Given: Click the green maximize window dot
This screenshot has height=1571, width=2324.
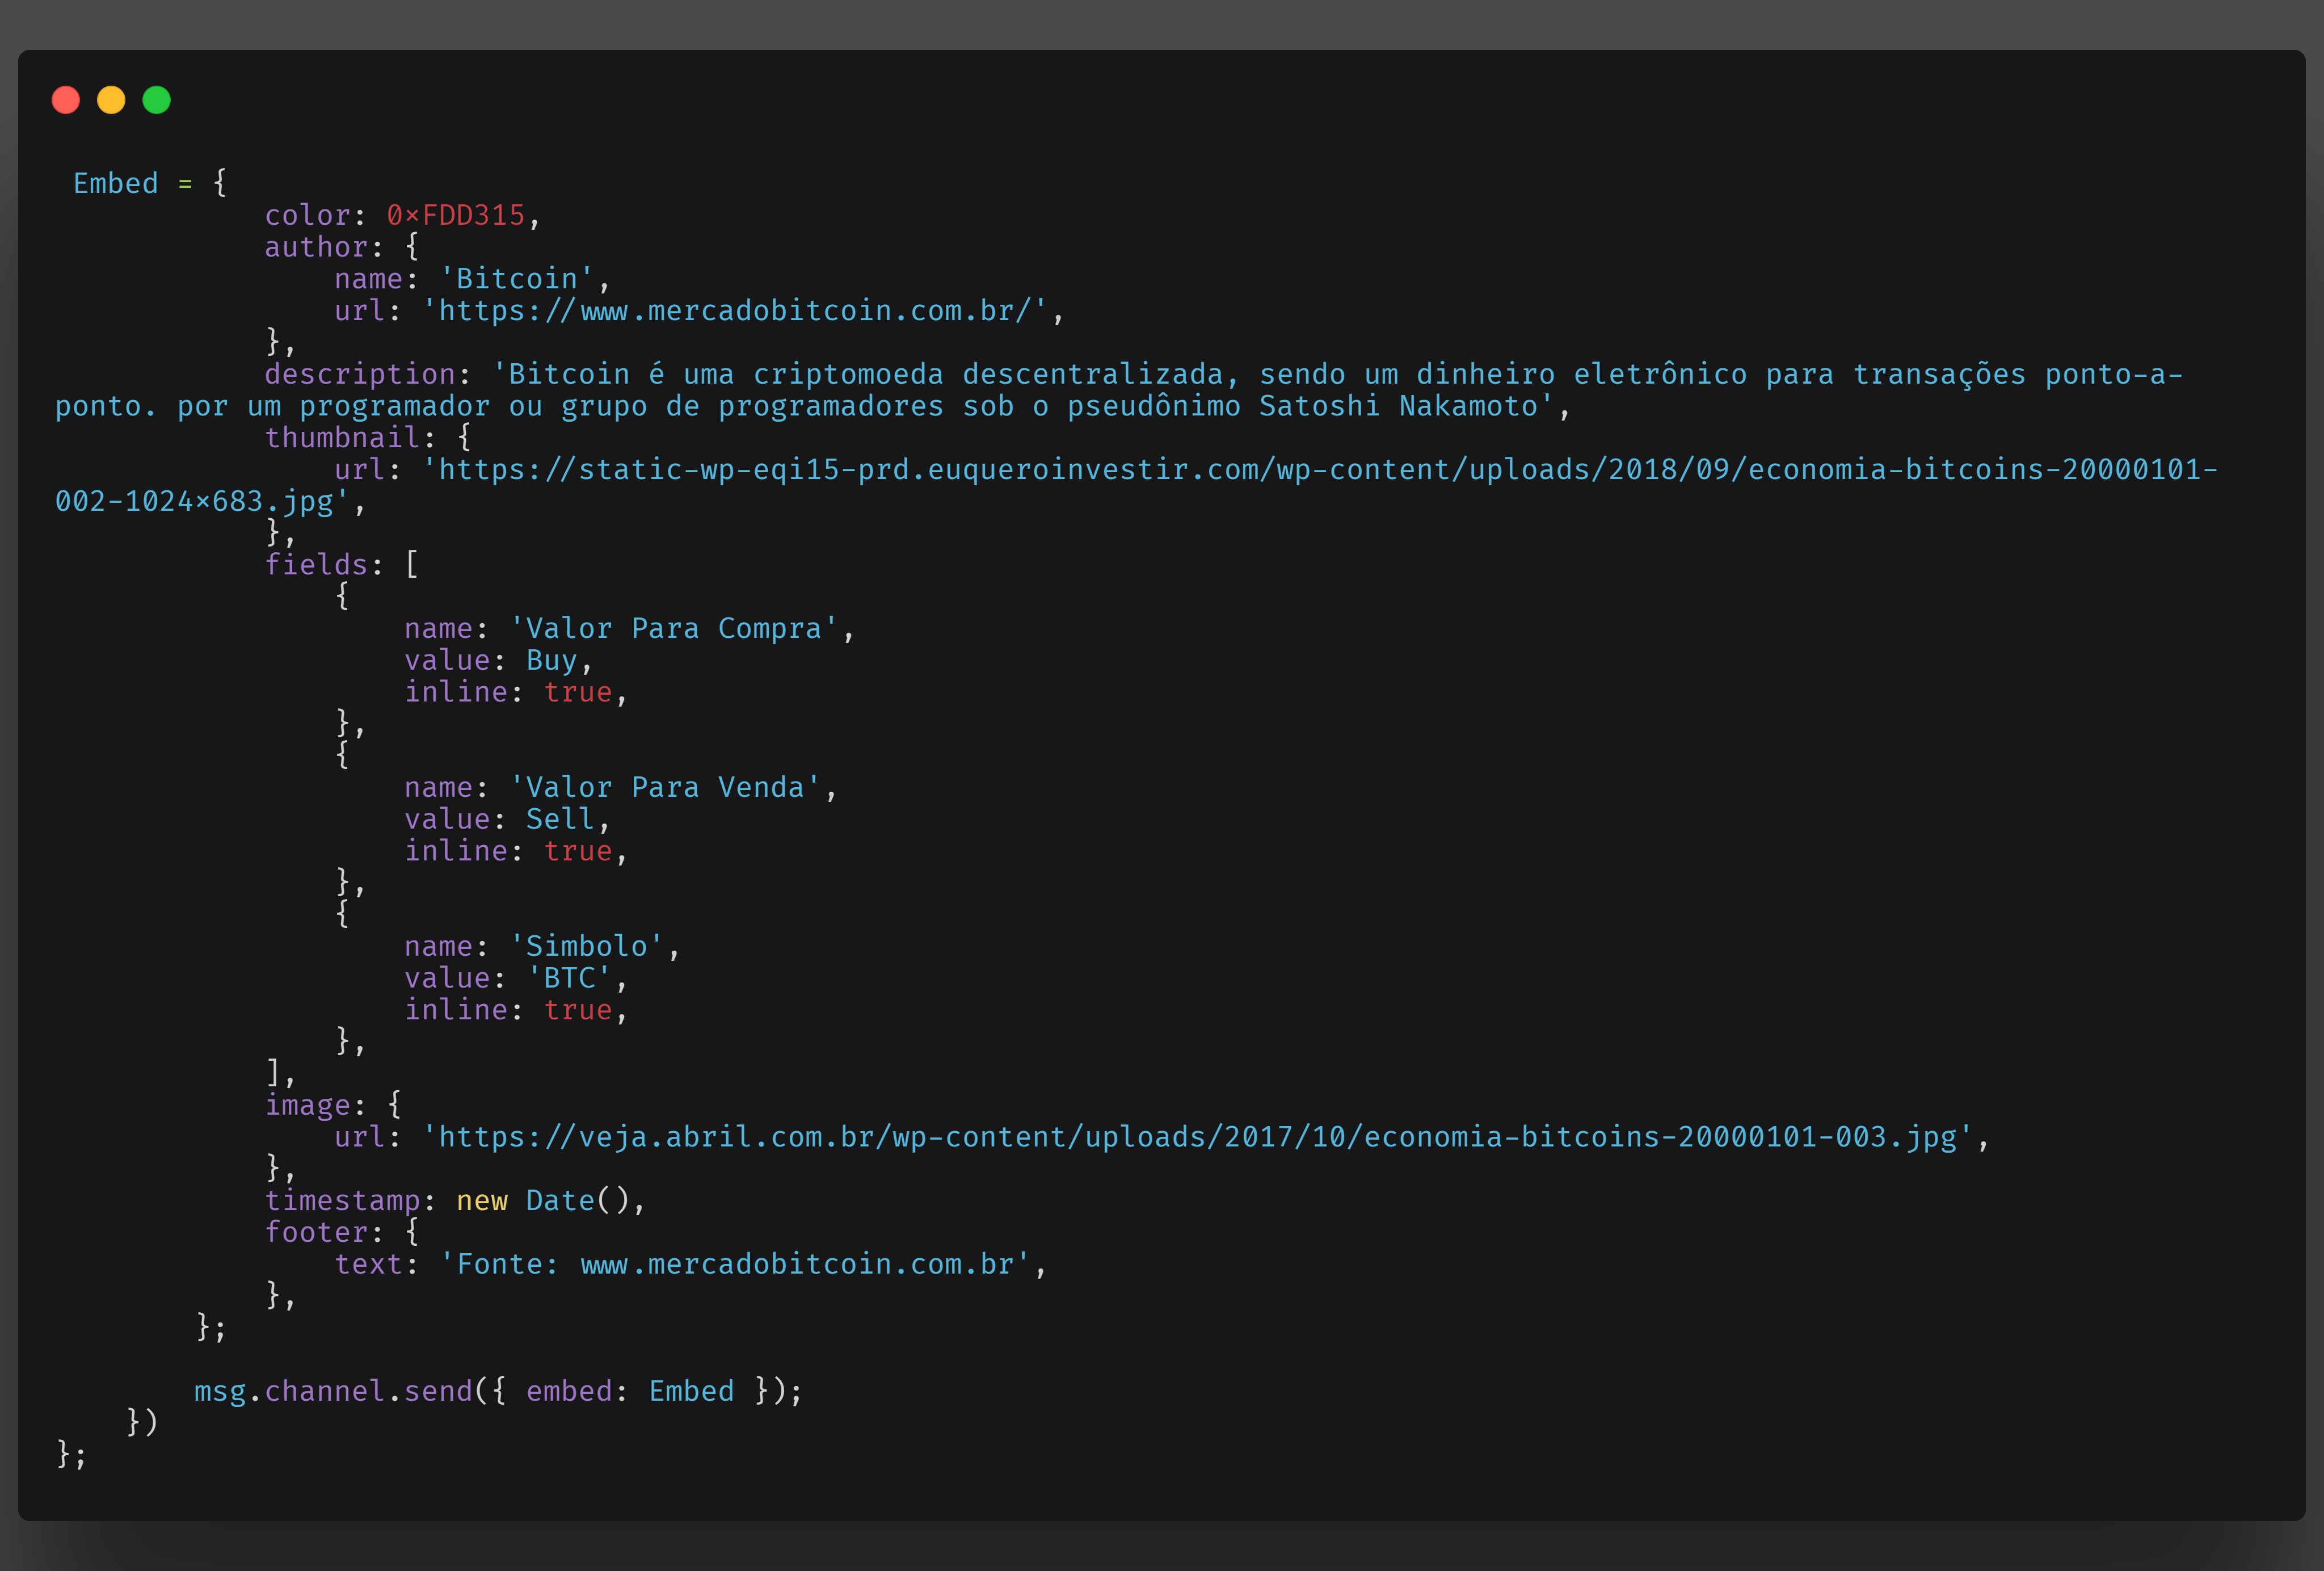Looking at the screenshot, I should [157, 100].
